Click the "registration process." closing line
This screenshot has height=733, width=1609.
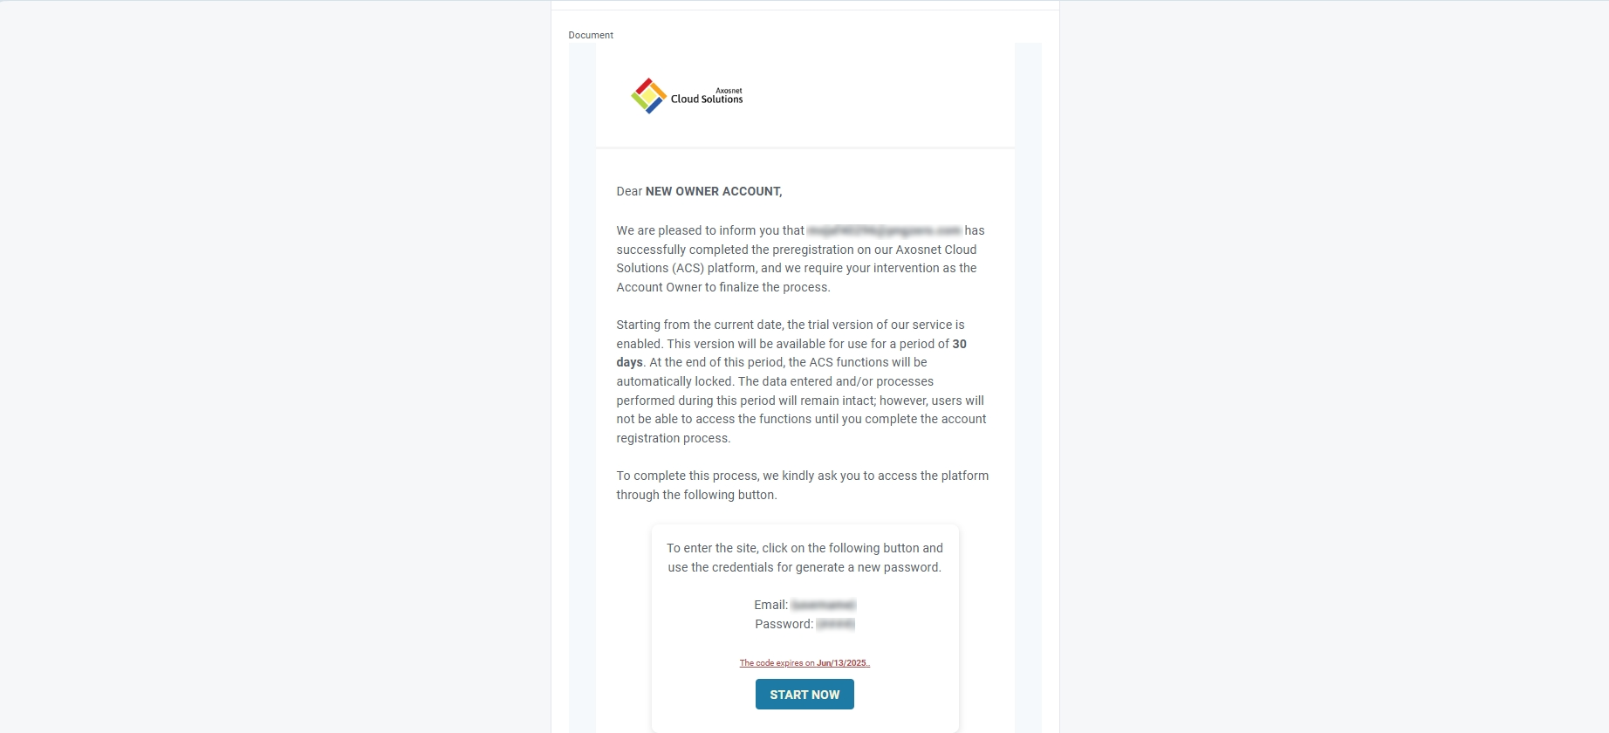click(x=673, y=438)
